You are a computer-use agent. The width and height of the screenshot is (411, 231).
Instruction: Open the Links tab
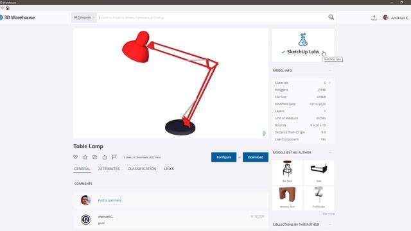click(x=169, y=169)
